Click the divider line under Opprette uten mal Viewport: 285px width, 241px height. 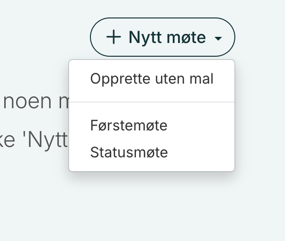point(151,102)
